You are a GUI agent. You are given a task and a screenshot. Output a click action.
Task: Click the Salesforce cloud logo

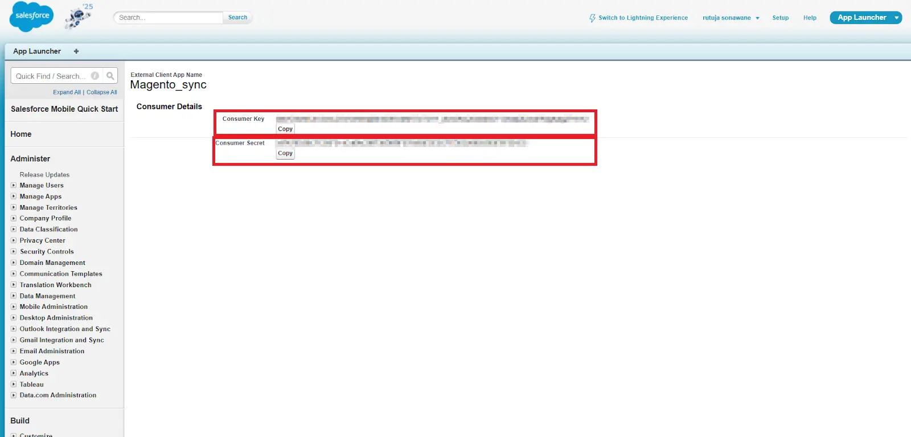click(x=32, y=17)
